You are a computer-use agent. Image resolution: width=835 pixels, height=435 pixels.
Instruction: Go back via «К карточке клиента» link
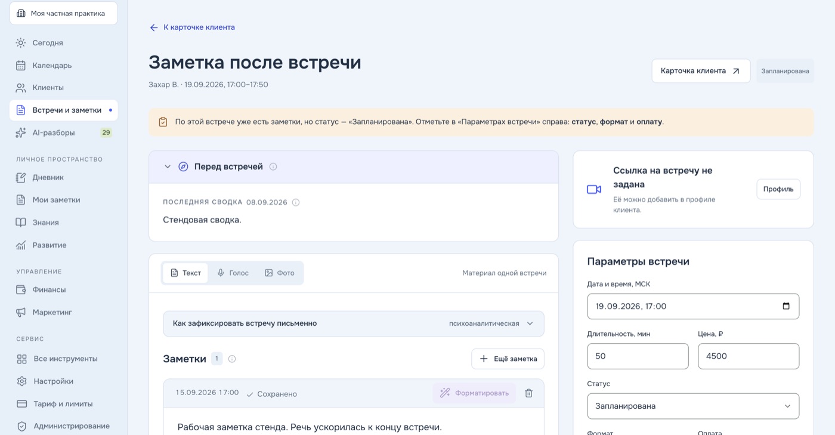click(192, 27)
